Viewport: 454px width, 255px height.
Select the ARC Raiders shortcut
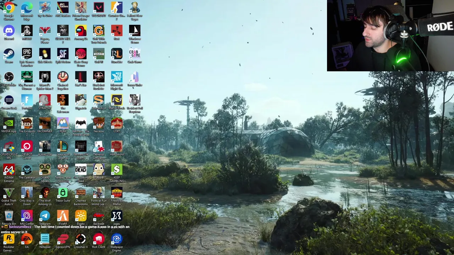point(63,8)
